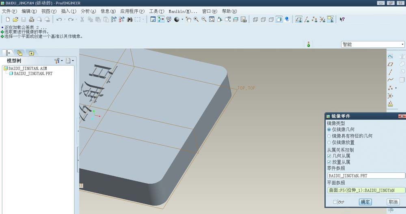Image resolution: width=406 pixels, height=214 pixels.
Task: Click the New file icon
Action: (x=7, y=19)
